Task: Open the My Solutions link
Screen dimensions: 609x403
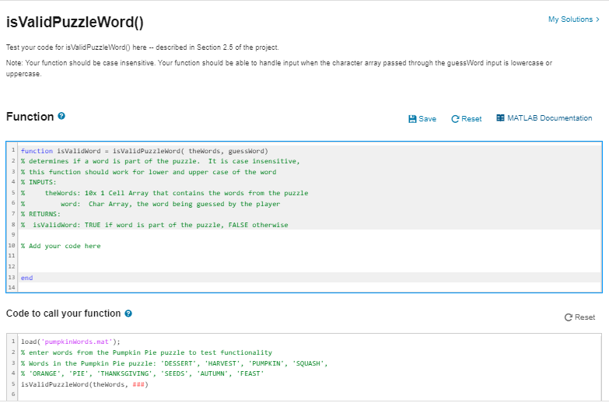Action: [x=570, y=19]
